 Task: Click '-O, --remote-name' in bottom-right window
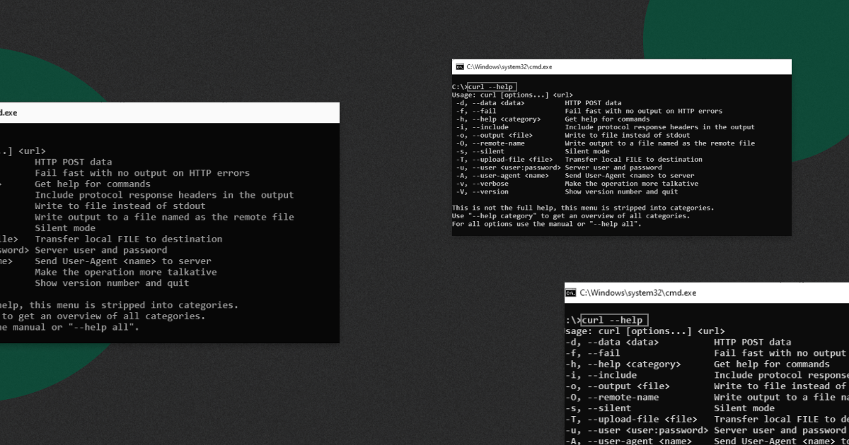(x=613, y=397)
